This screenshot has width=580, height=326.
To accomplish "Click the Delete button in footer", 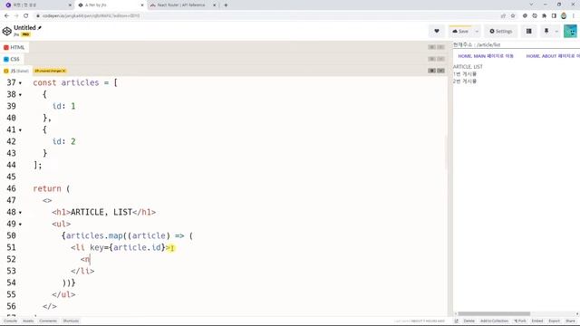I will 469,321.
